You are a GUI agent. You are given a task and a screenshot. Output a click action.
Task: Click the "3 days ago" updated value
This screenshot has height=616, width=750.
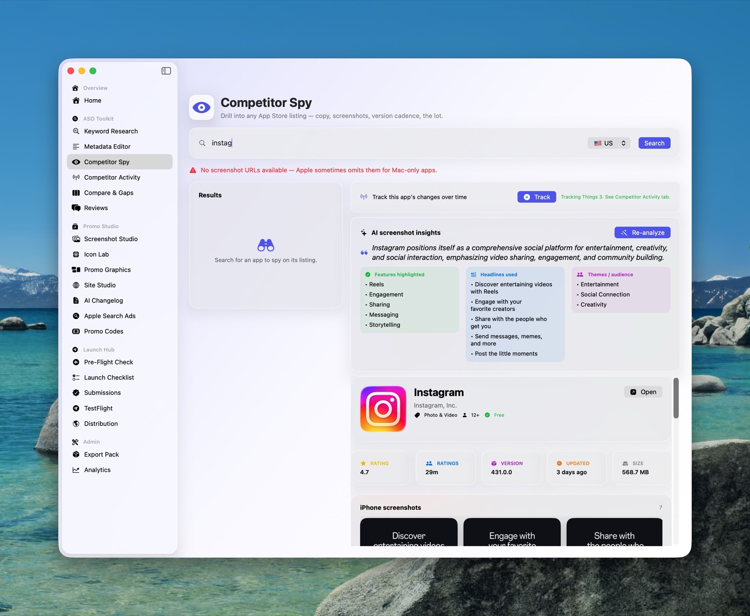click(571, 472)
